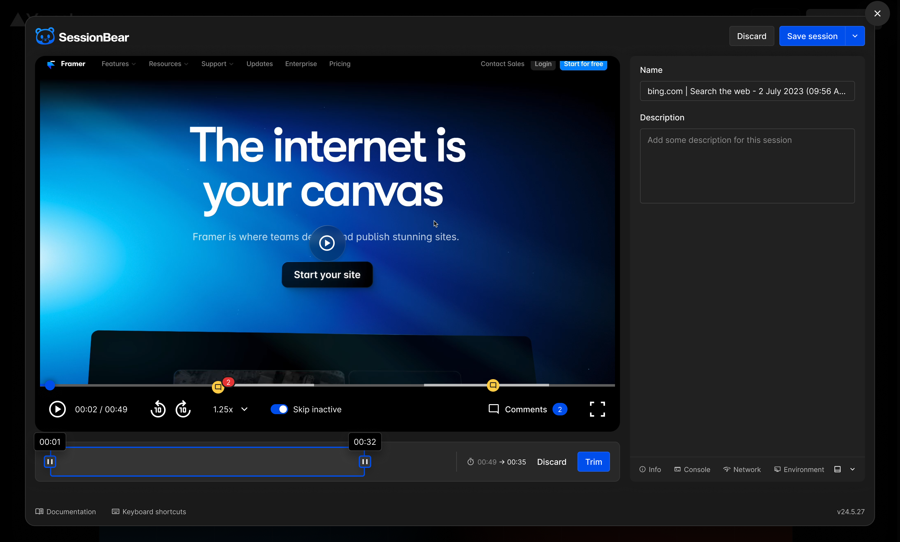Expand the devtools panel chevron

point(852,469)
